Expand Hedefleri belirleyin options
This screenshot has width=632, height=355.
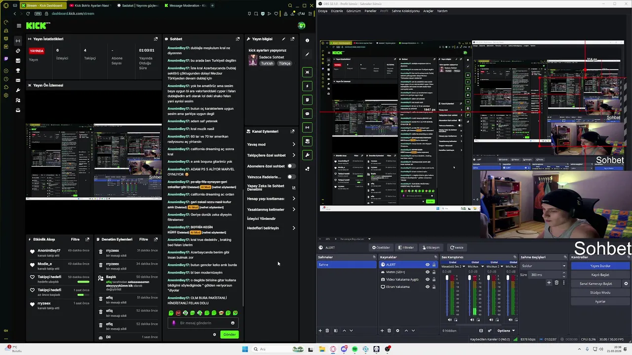pos(294,228)
